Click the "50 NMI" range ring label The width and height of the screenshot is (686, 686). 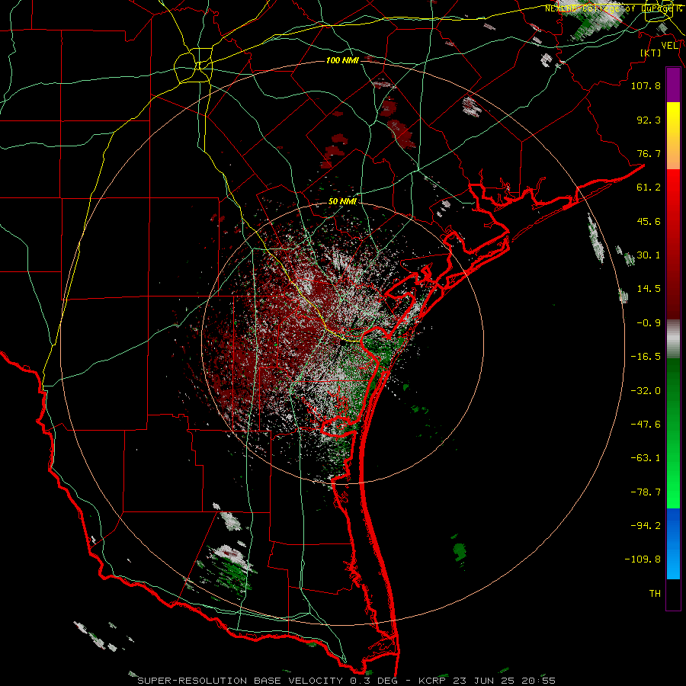(x=342, y=201)
